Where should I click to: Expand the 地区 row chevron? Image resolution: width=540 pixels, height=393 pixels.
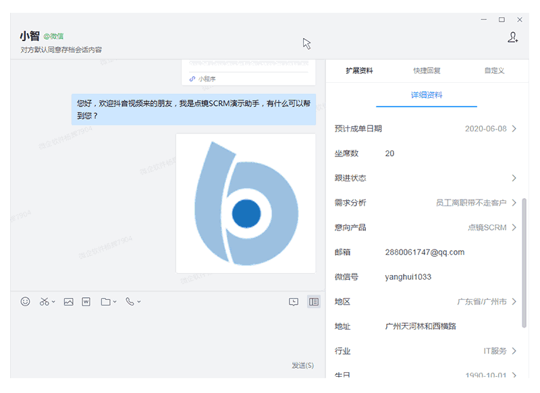pyautogui.click(x=514, y=301)
